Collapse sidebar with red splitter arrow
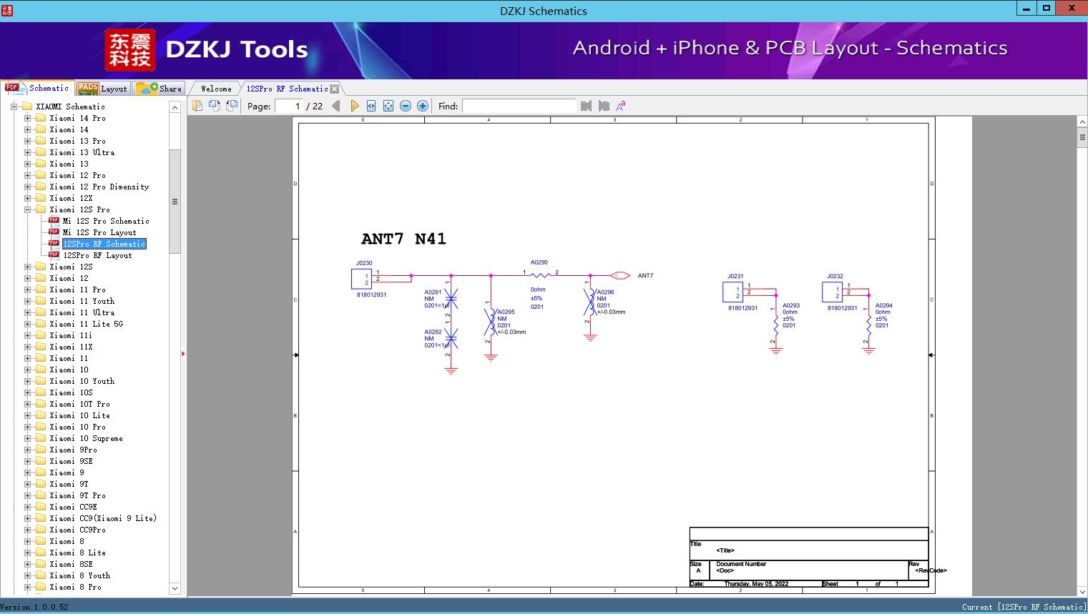The width and height of the screenshot is (1088, 614). pyautogui.click(x=183, y=354)
